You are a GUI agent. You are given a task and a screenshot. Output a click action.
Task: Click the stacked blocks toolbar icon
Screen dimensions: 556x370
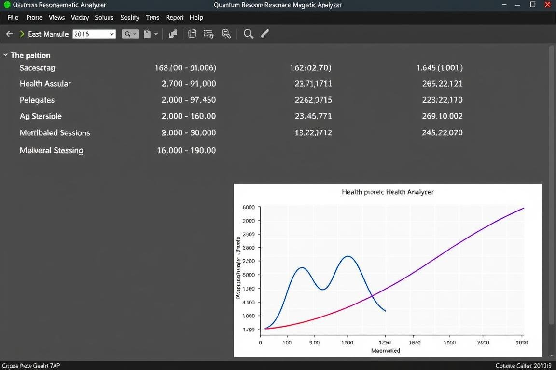point(173,34)
